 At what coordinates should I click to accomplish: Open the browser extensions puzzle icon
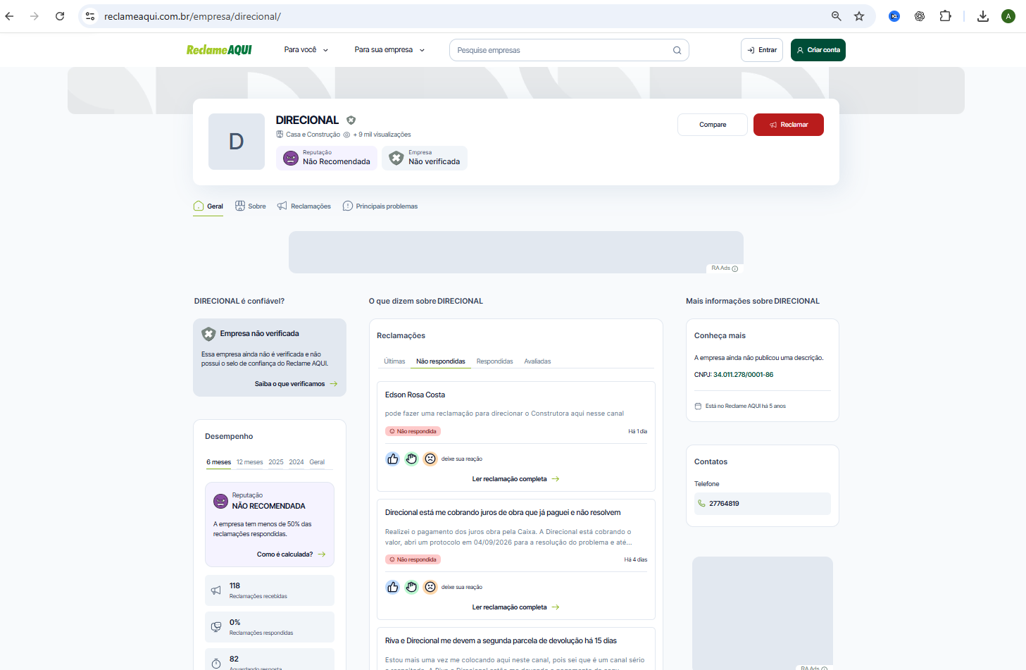[945, 16]
